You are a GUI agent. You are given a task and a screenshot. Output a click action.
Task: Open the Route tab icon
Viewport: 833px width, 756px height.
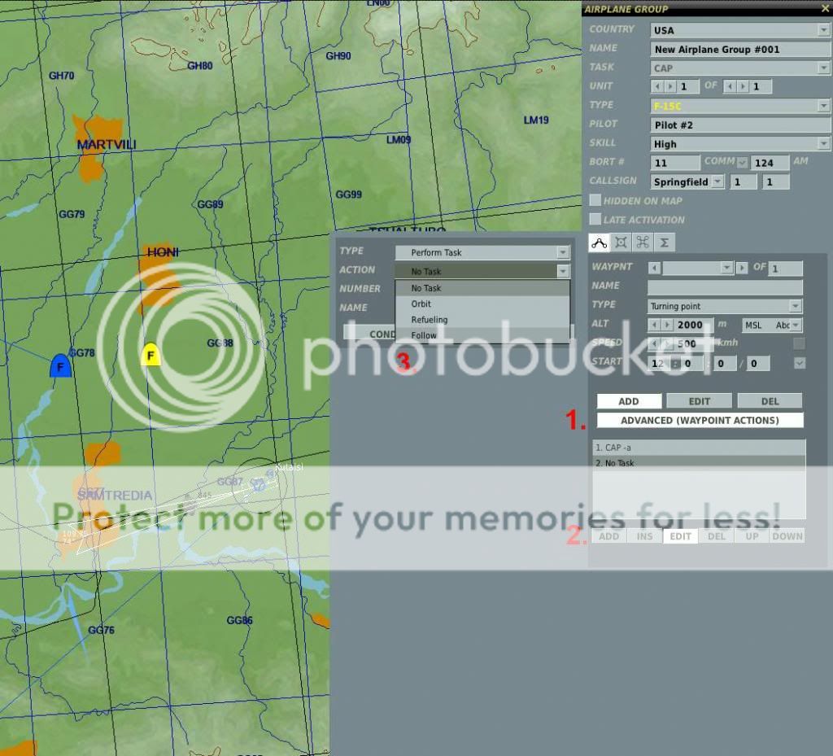point(599,243)
